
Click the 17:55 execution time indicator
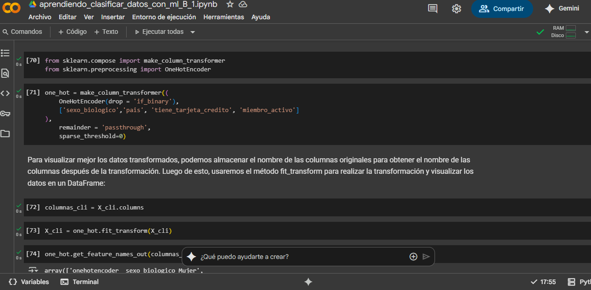[543, 282]
